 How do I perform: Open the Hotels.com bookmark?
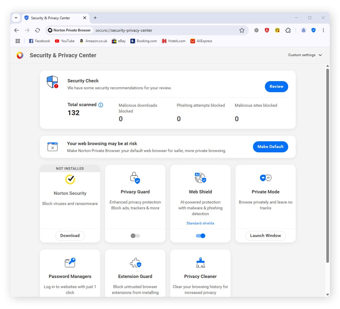[174, 41]
